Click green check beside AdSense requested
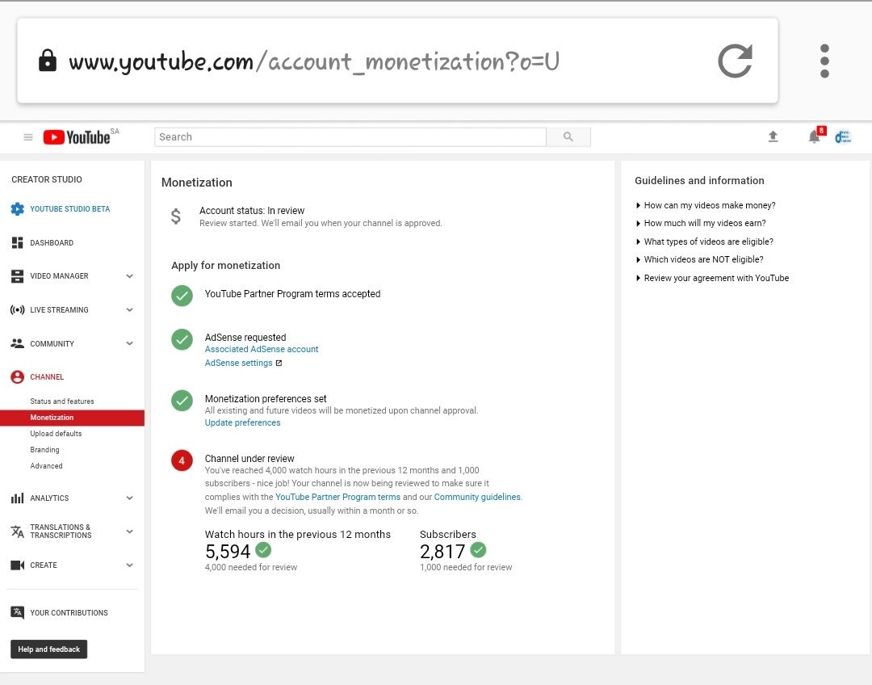 [182, 339]
